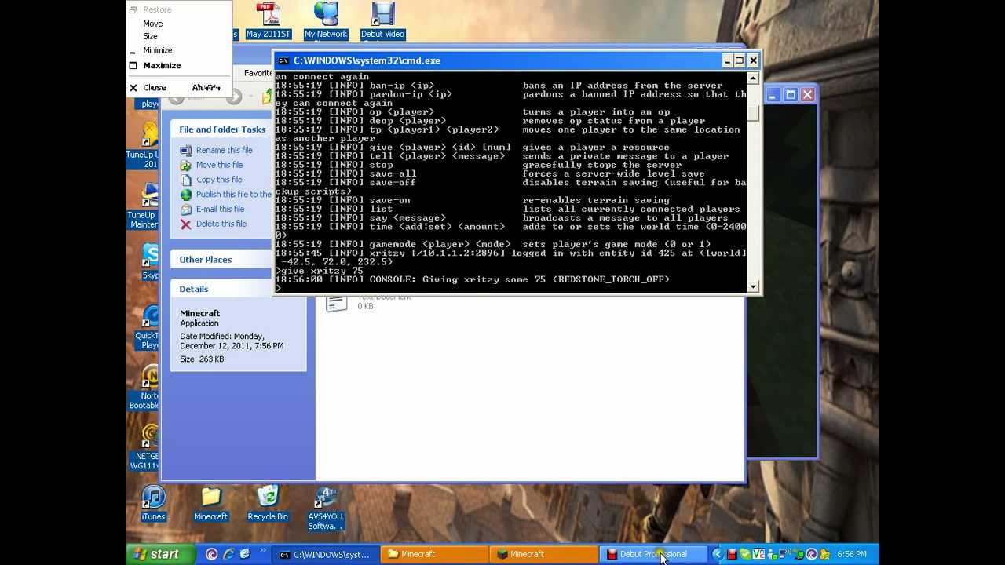Select the TuneUp Maintenance desktop shortcut
The width and height of the screenshot is (1005, 565).
(x=144, y=206)
